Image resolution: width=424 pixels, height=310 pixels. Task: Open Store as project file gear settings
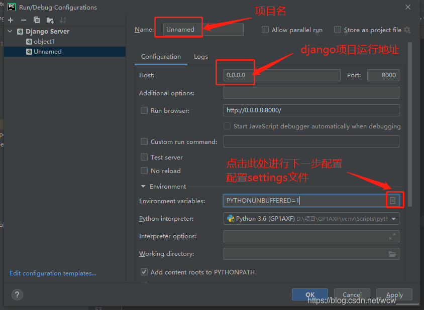(407, 30)
